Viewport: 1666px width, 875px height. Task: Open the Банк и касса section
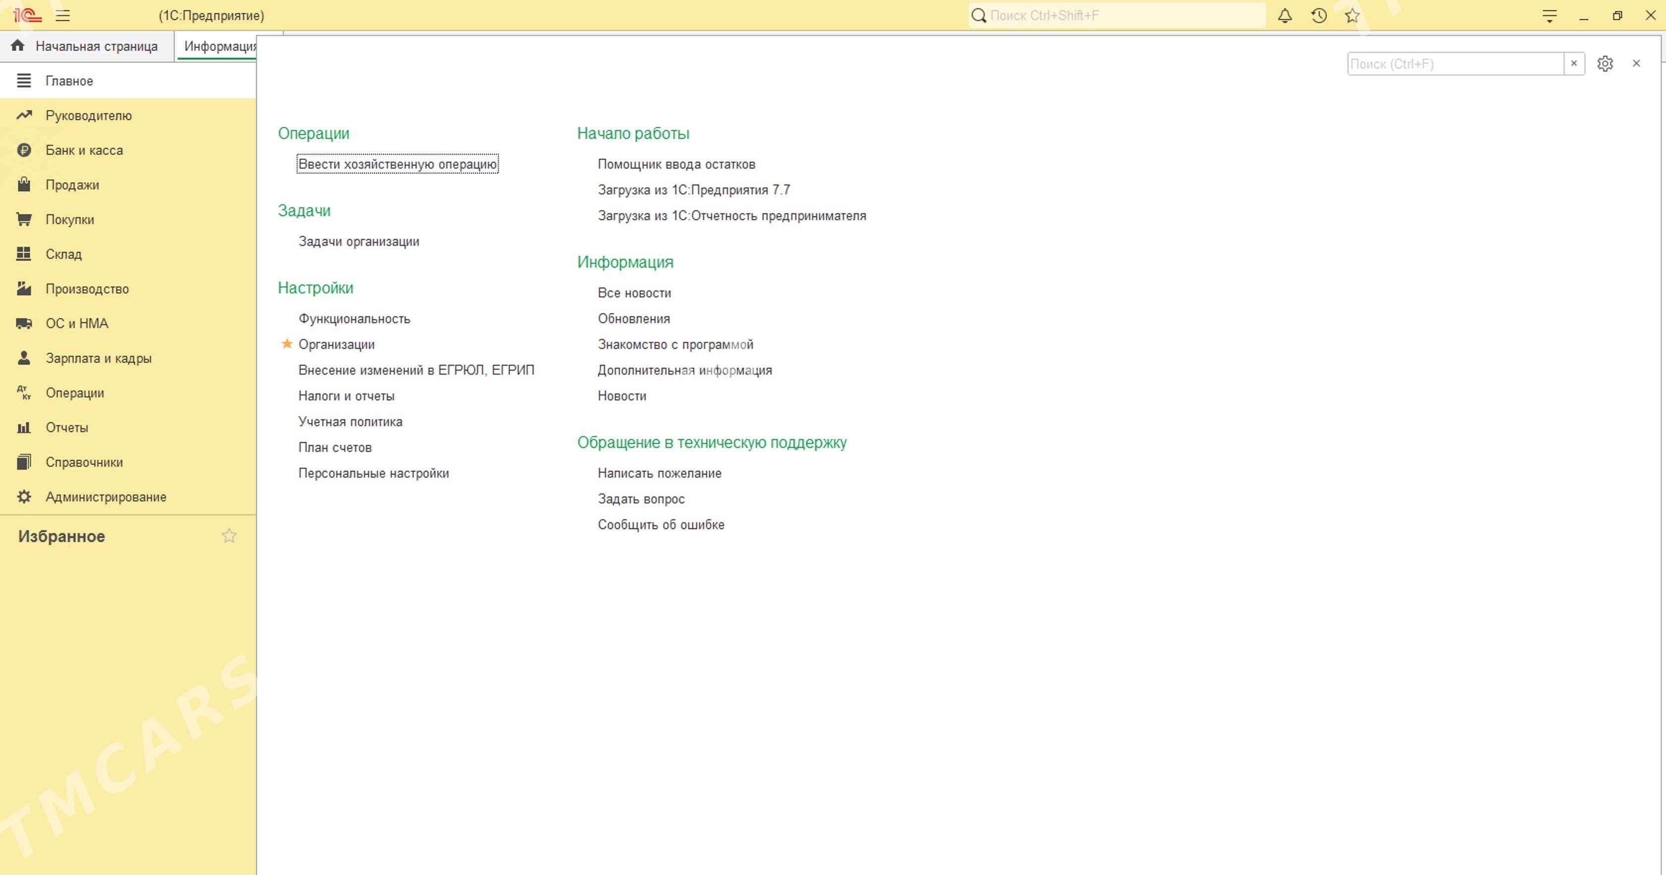[128, 150]
